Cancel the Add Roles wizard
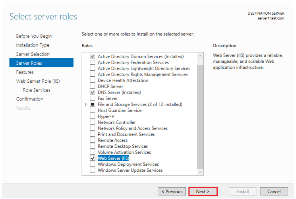 click(274, 191)
